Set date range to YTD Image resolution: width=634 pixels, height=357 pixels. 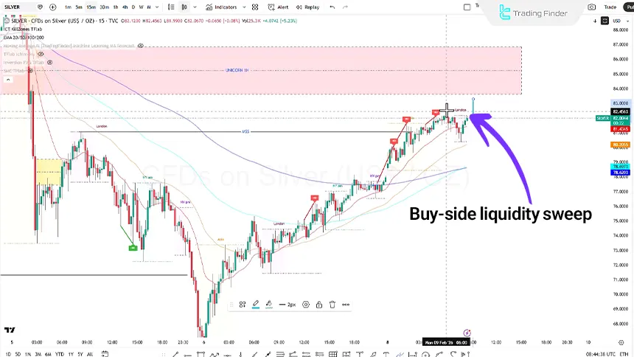pyautogui.click(x=60, y=354)
